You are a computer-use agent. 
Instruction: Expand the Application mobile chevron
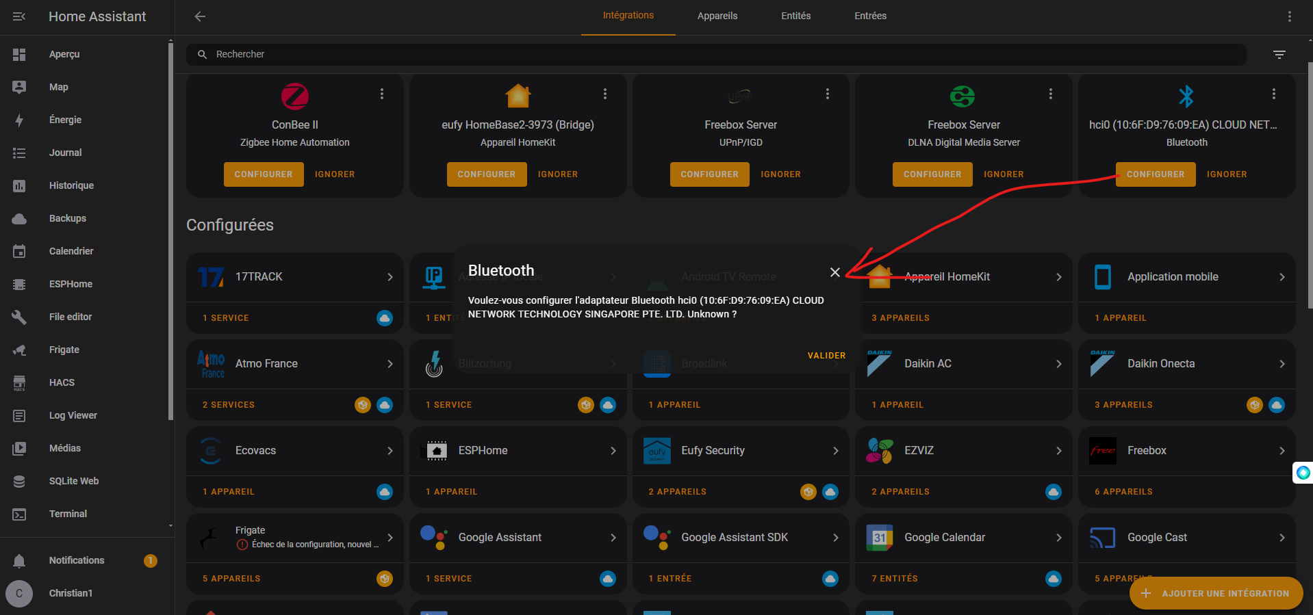[x=1282, y=277]
